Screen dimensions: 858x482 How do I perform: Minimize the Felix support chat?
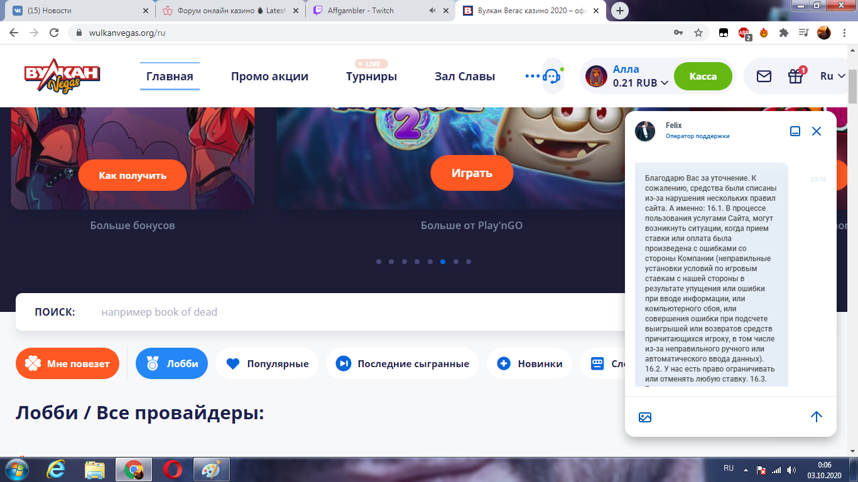(795, 131)
